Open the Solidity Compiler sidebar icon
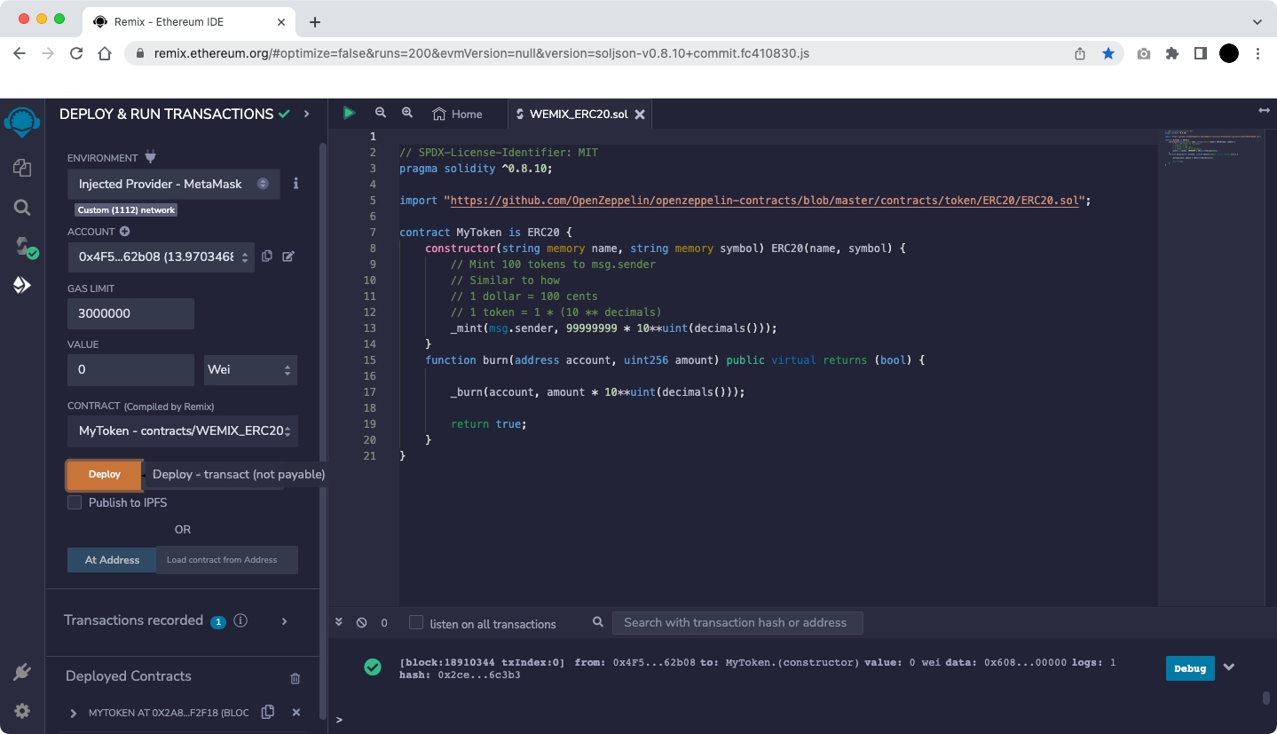 [x=26, y=247]
